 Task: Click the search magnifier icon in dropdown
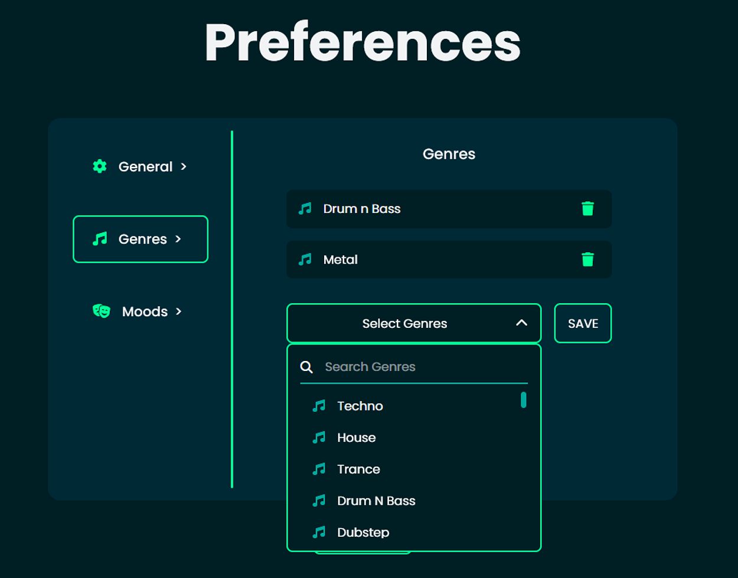pos(306,367)
